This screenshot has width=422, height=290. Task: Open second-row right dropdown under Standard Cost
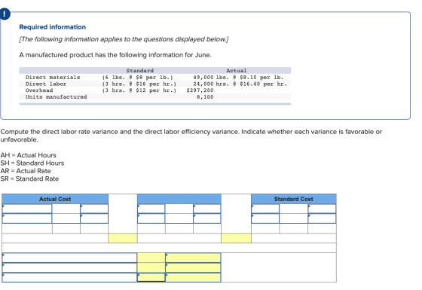pyautogui.click(x=322, y=218)
